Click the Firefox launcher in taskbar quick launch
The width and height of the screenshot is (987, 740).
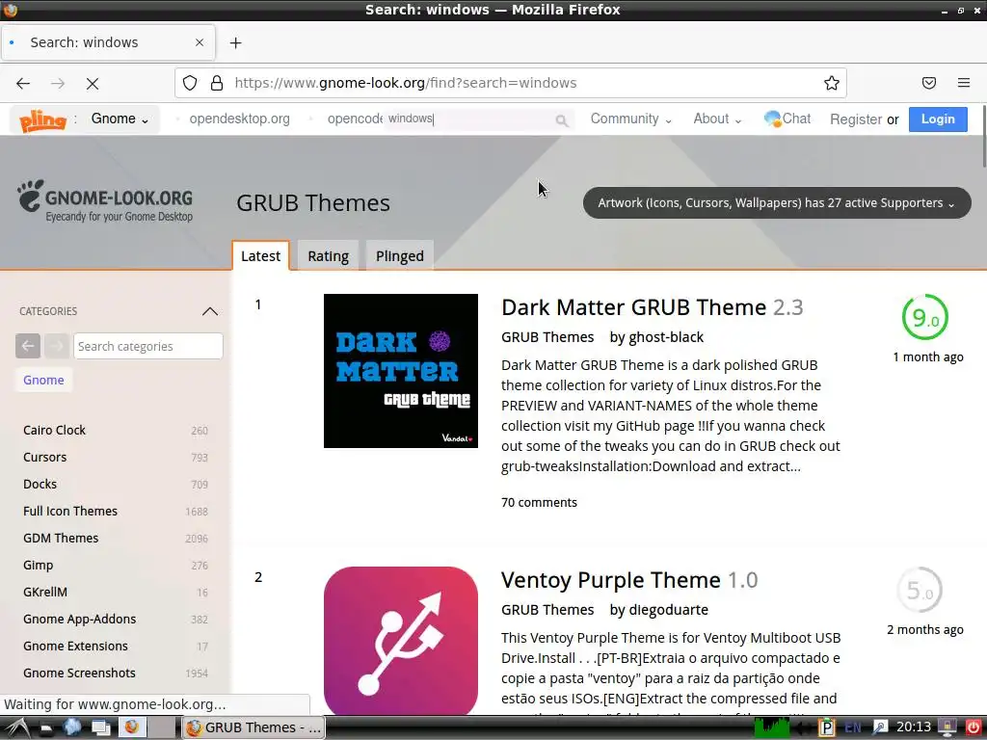131,727
